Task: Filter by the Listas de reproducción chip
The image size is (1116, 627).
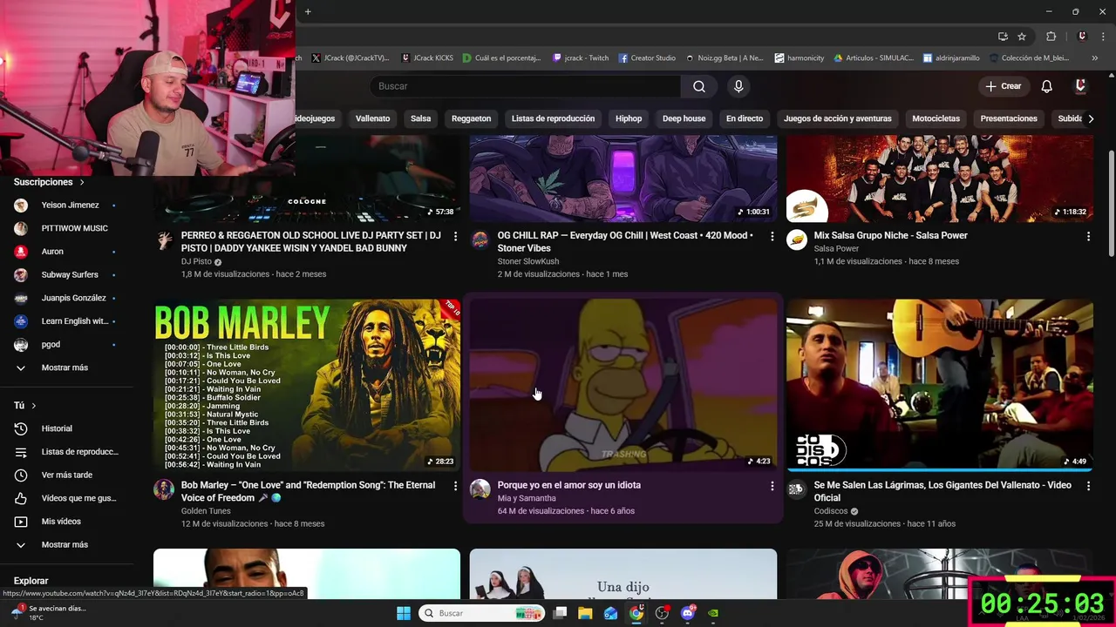Action: click(x=553, y=118)
